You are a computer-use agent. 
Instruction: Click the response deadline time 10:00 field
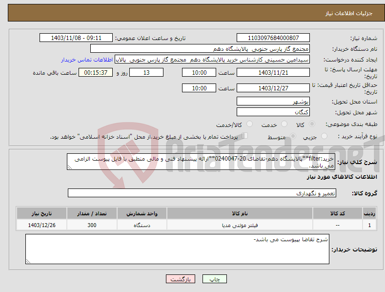(199, 72)
